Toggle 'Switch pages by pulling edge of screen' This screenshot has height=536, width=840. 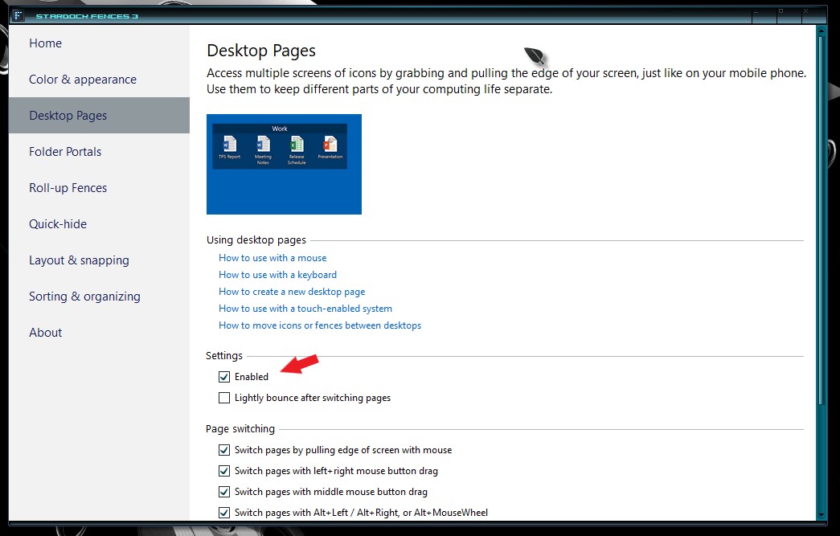[224, 450]
